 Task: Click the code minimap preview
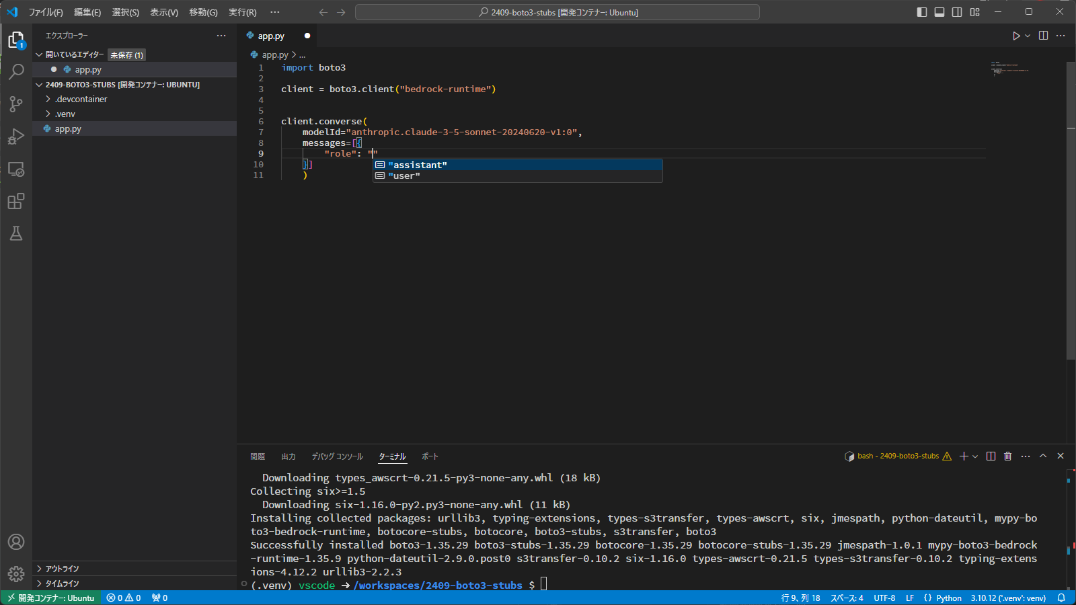(1009, 68)
